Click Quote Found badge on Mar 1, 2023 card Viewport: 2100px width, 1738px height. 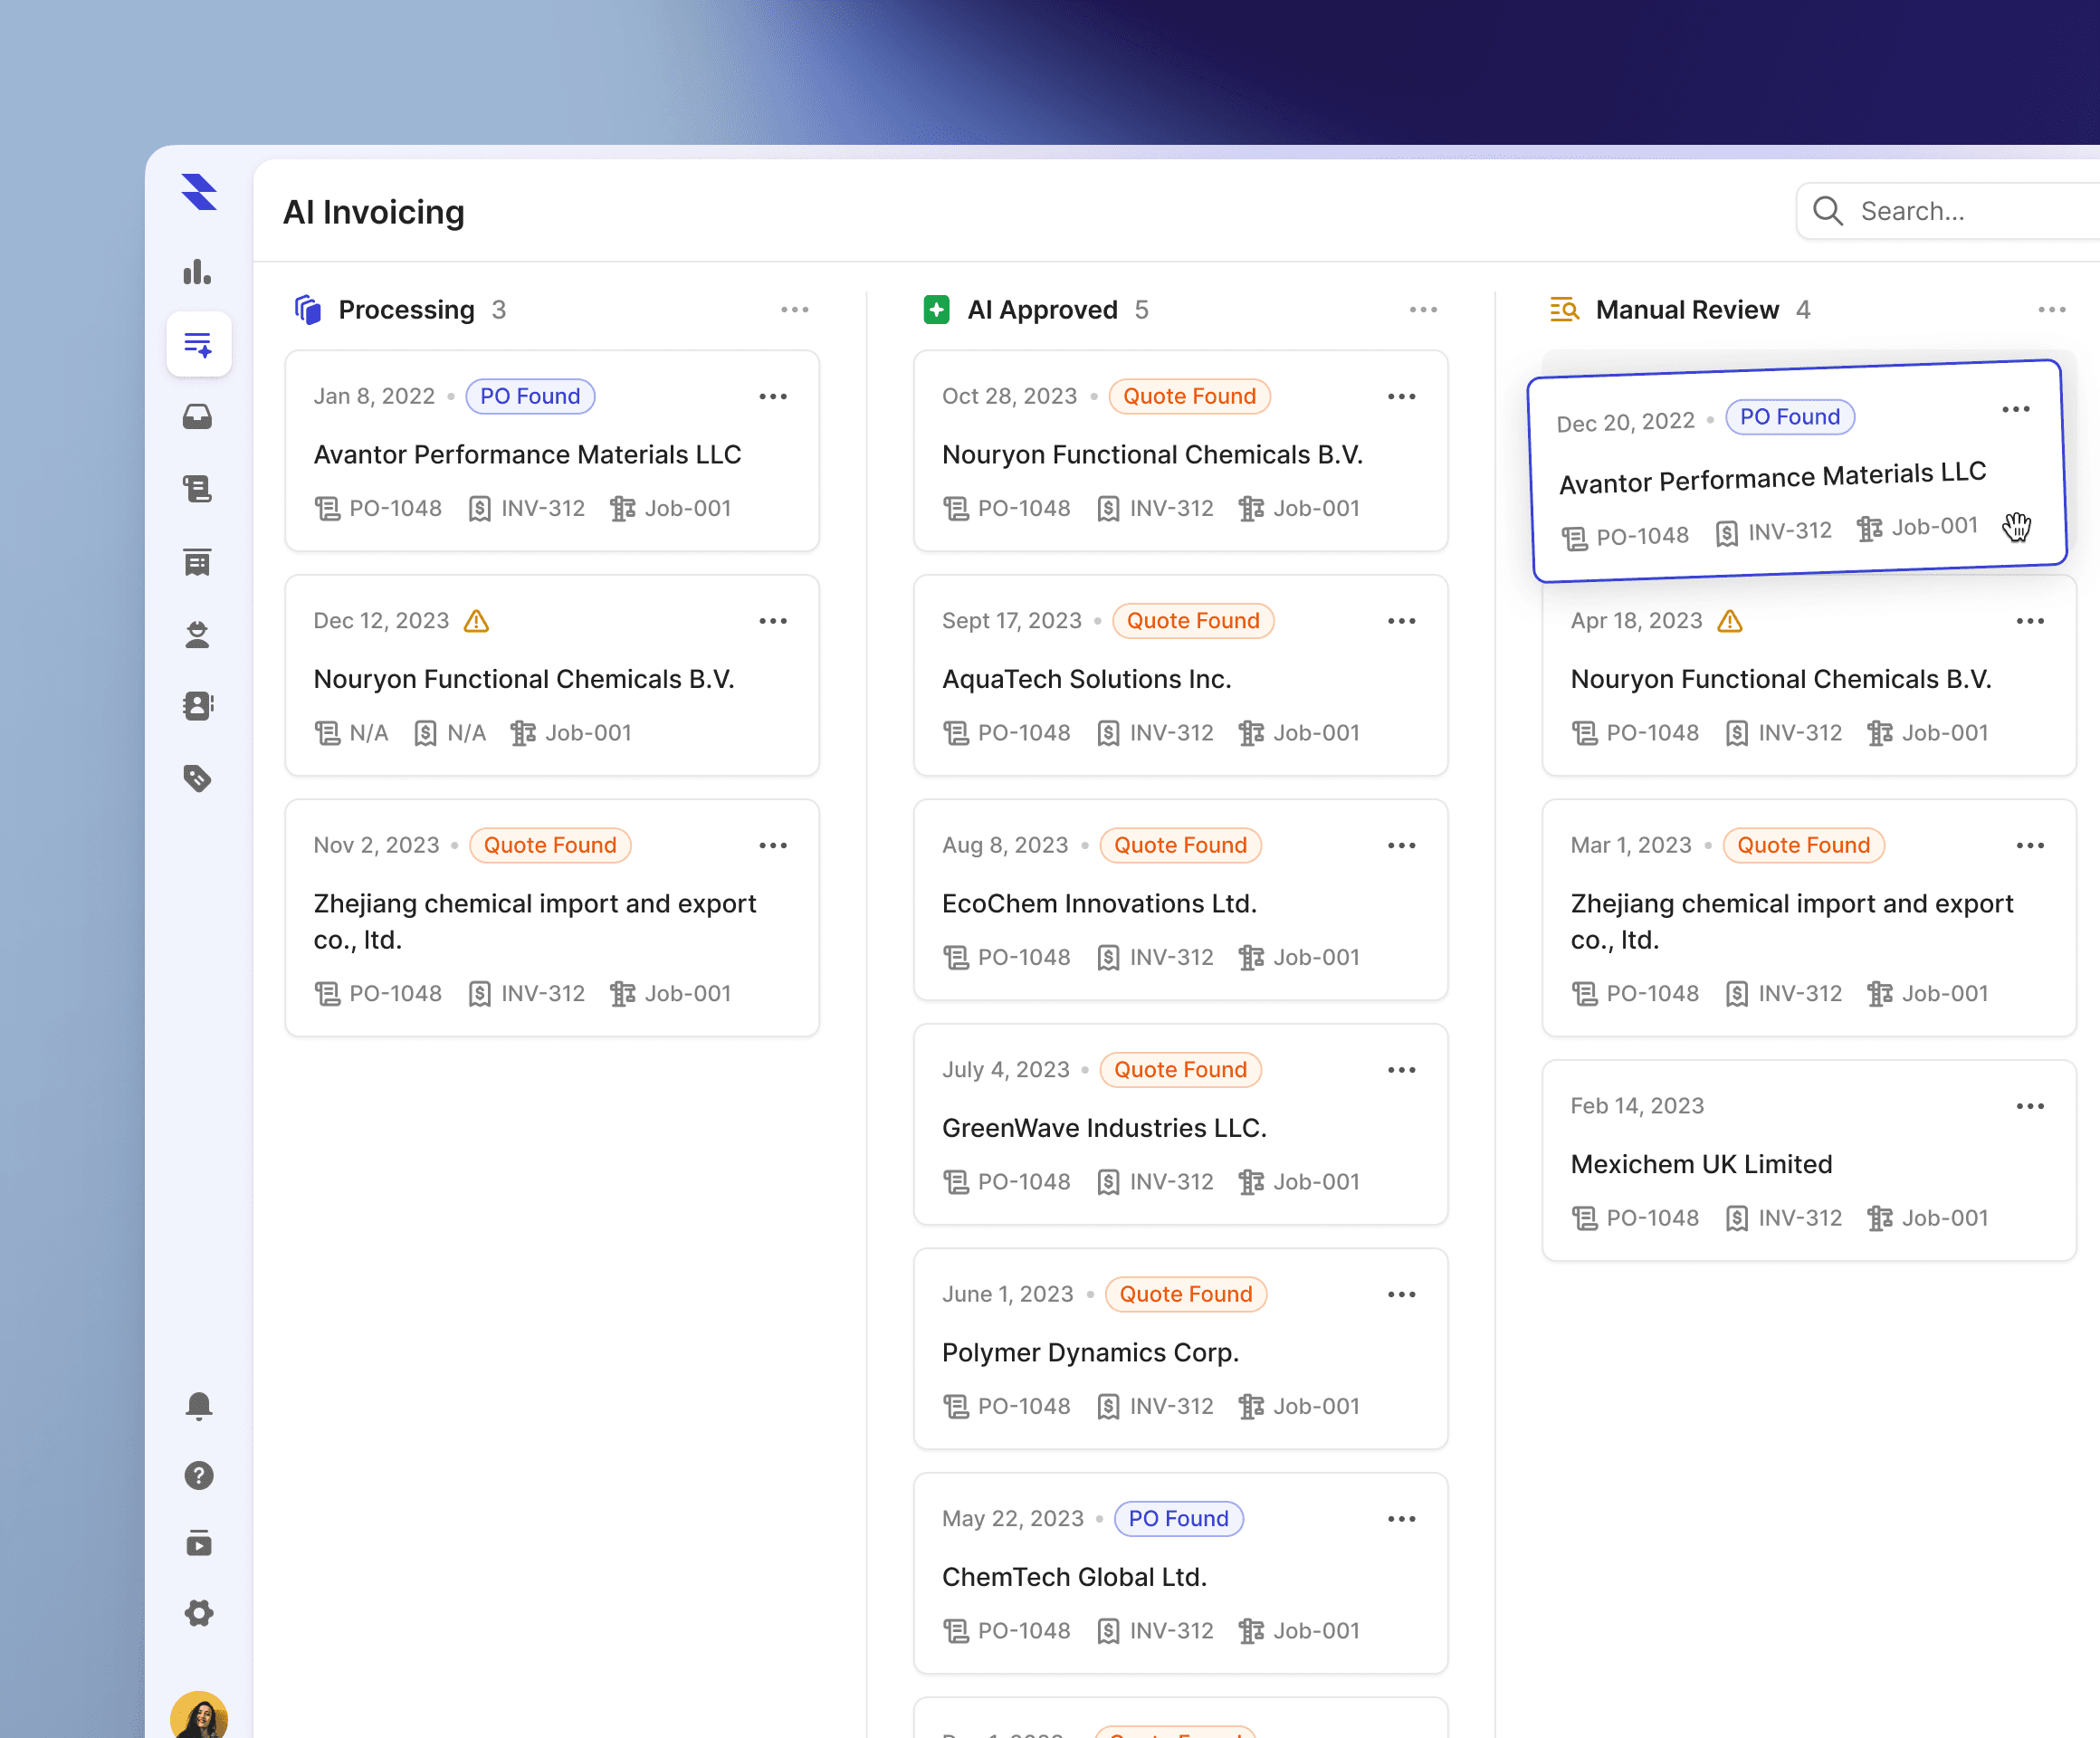click(1803, 846)
